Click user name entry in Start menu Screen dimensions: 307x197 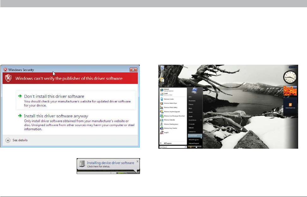pyautogui.click(x=190, y=97)
